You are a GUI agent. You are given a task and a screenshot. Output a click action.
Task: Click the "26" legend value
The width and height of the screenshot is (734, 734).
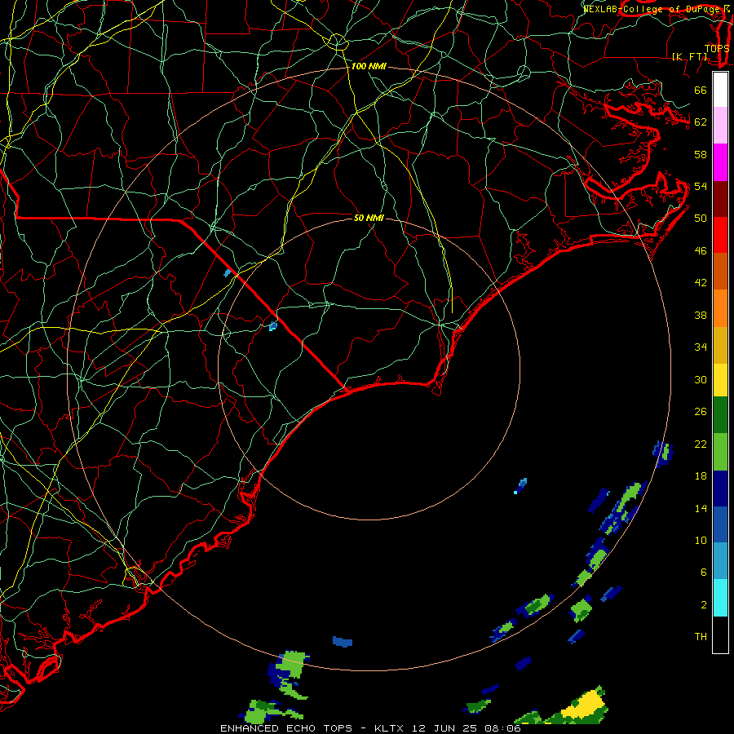701,412
